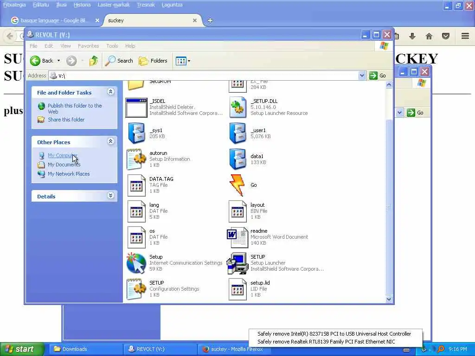Image resolution: width=475 pixels, height=356 pixels.
Task: Toggle the Folders pane button
Action: pos(153,61)
